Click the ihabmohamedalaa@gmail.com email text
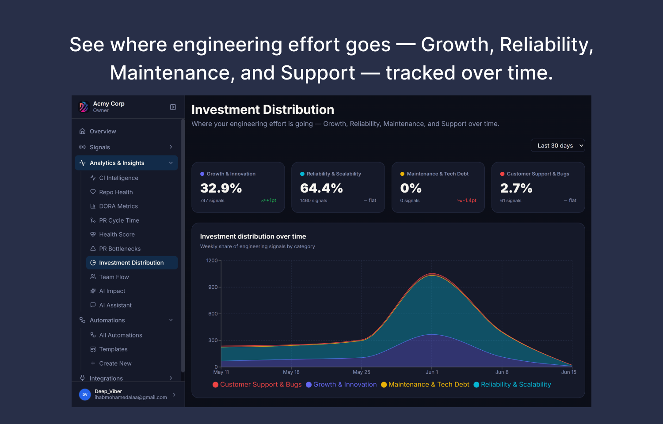The height and width of the screenshot is (424, 663). (131, 397)
